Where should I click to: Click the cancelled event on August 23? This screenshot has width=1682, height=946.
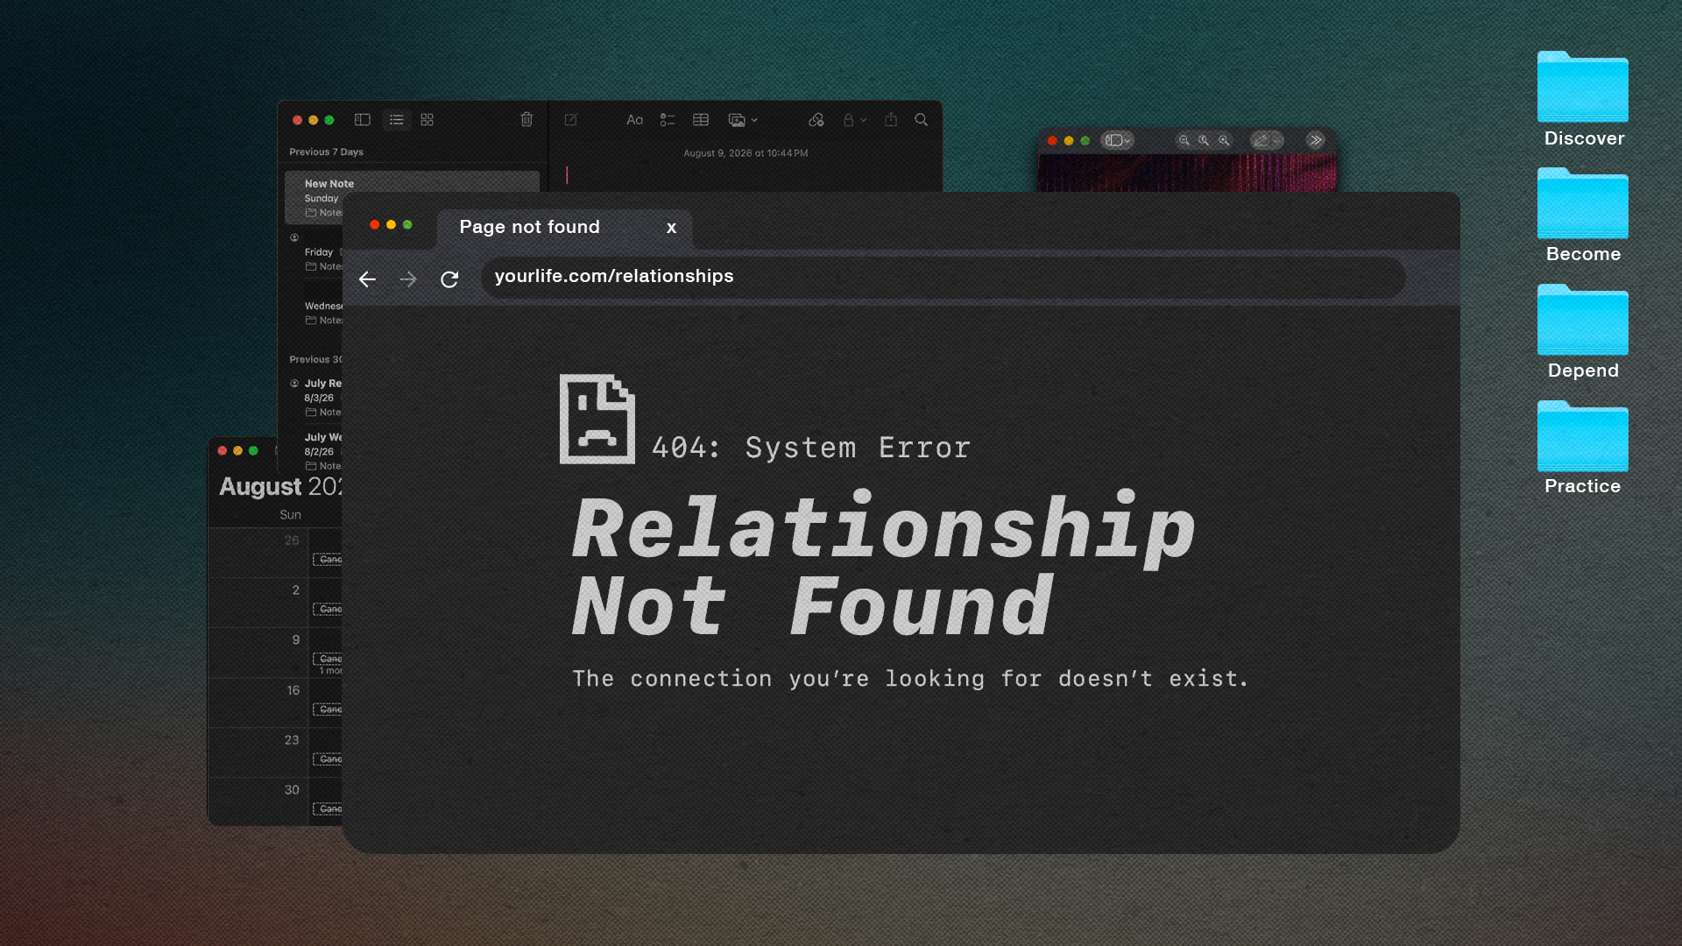[328, 759]
